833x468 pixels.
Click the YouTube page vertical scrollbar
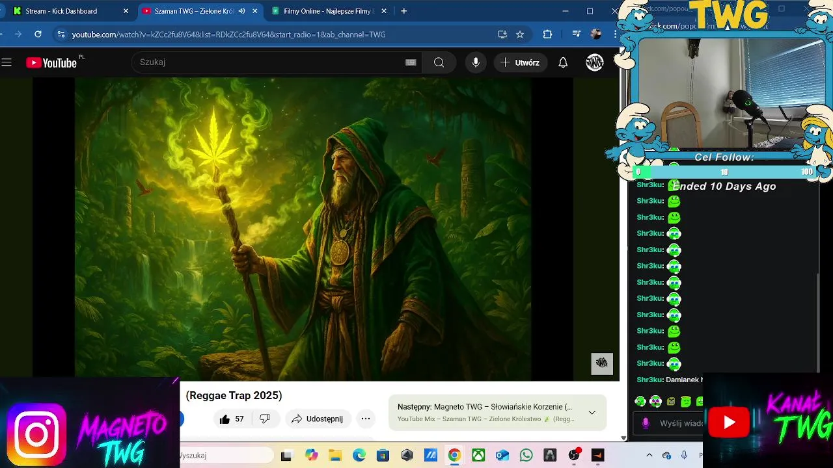[623, 244]
